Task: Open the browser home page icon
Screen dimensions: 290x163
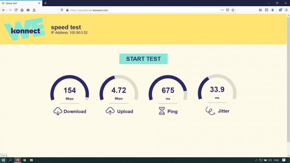Action: pyautogui.click(x=22, y=10)
